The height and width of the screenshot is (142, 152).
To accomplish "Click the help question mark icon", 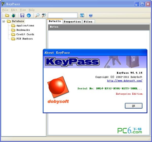I will pyautogui.click(x=91, y=15).
